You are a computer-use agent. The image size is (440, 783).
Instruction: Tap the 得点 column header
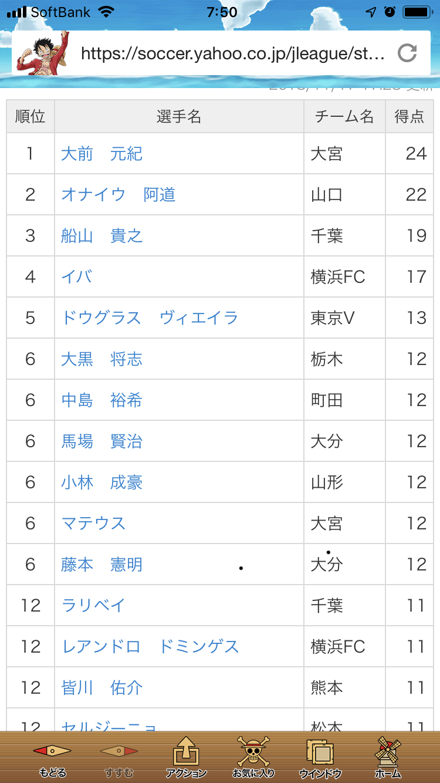409,117
